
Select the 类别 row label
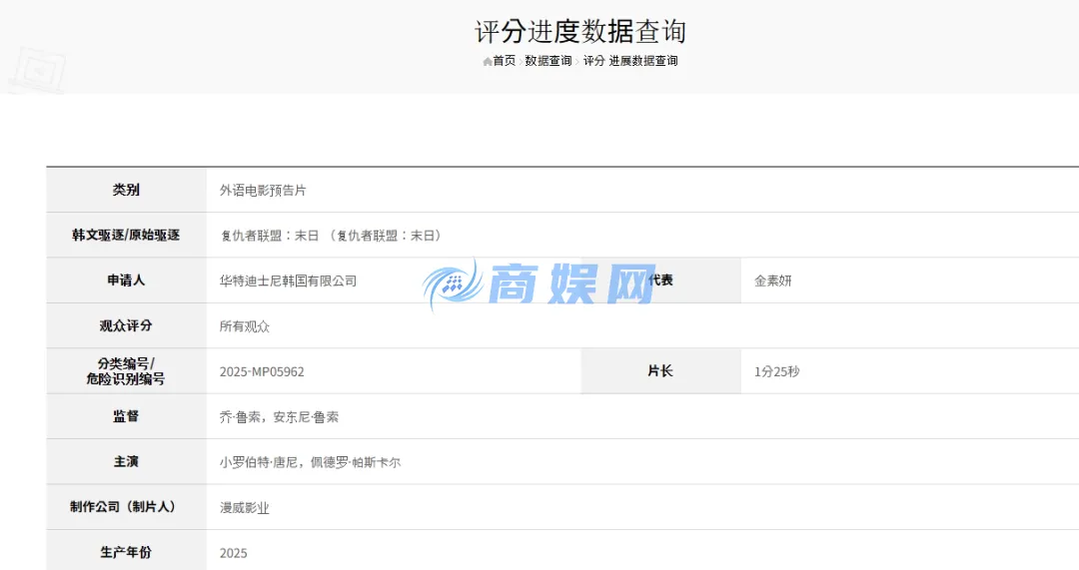(126, 190)
